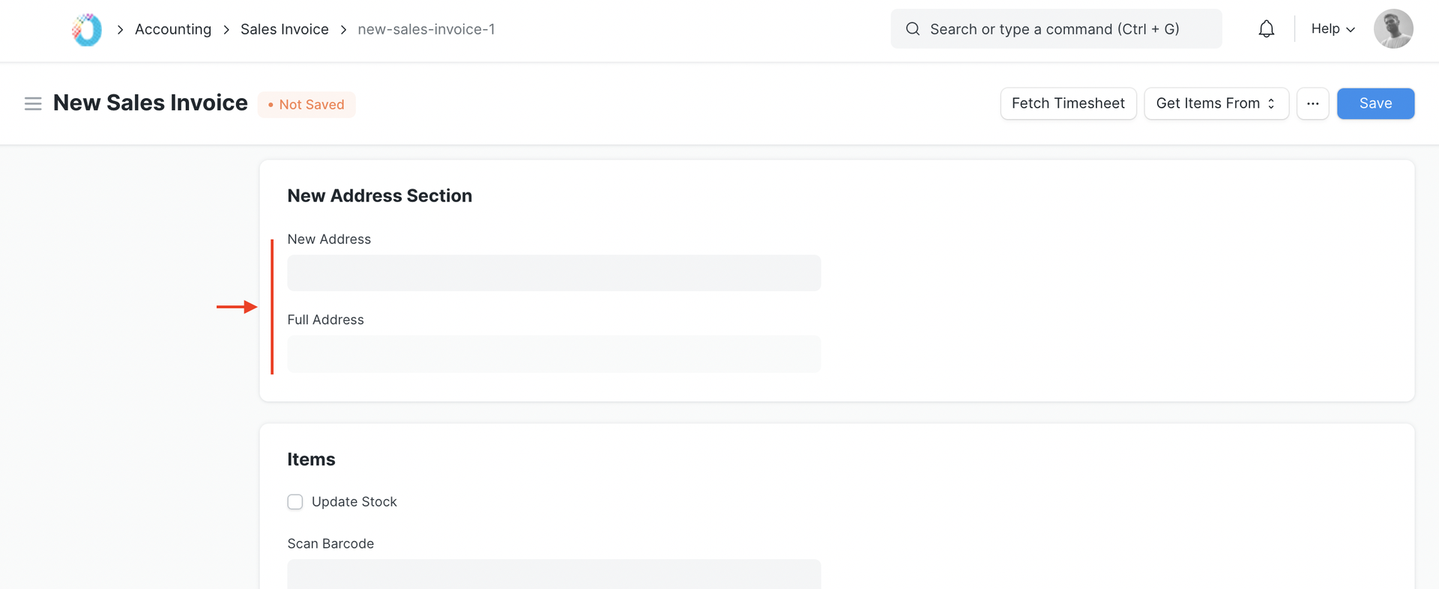Viewport: 1439px width, 589px height.
Task: Open notifications via the bell icon
Action: tap(1266, 28)
